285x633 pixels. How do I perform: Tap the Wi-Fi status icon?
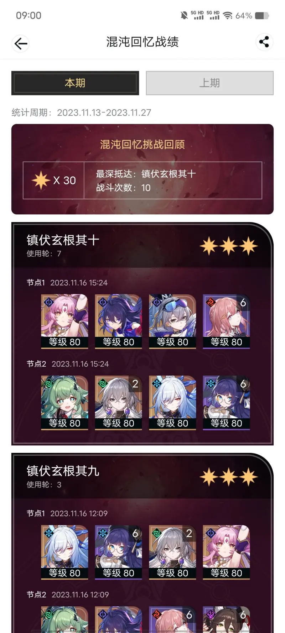(x=227, y=15)
